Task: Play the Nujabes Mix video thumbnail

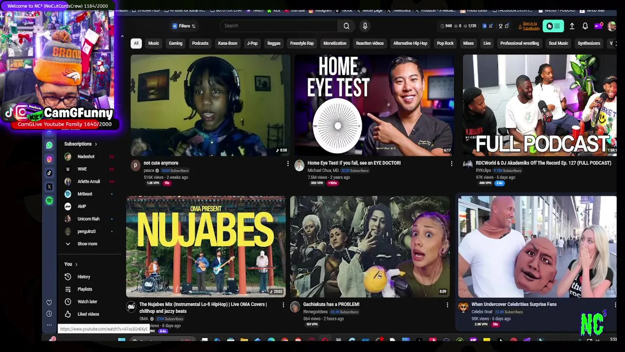Action: point(206,246)
